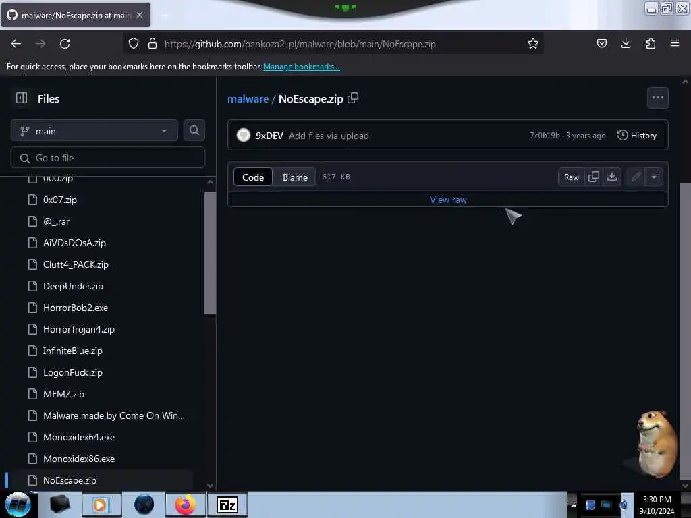Open the media player taskbar icon
The height and width of the screenshot is (518, 691).
101,505
